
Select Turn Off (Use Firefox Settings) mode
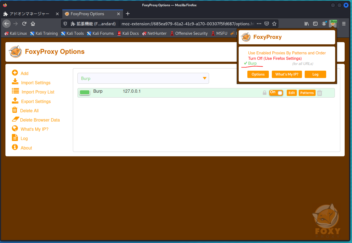(275, 58)
